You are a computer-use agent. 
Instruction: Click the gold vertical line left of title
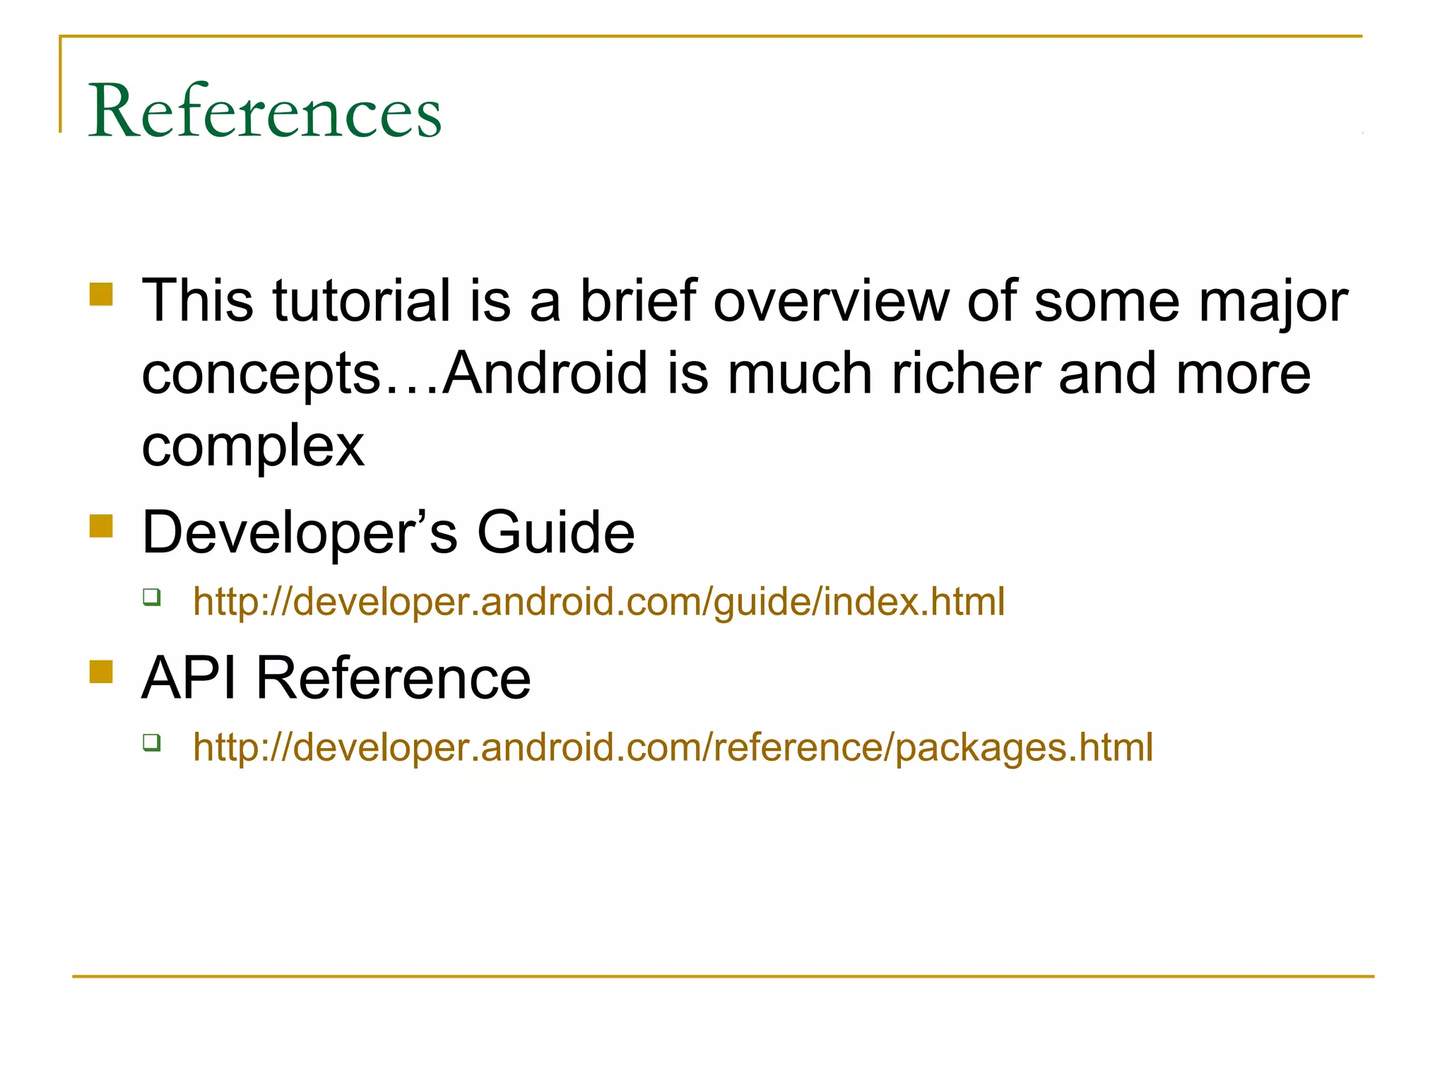point(61,83)
